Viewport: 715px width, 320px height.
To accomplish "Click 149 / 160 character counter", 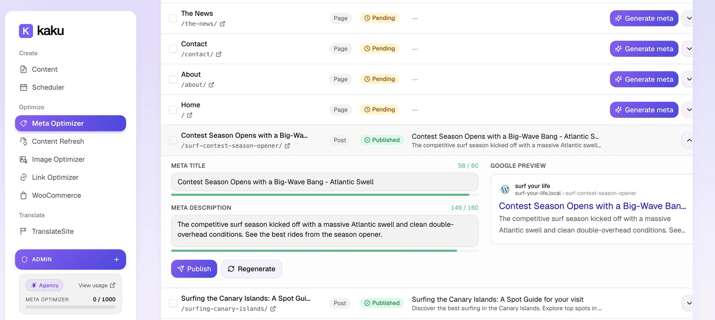I will [465, 208].
